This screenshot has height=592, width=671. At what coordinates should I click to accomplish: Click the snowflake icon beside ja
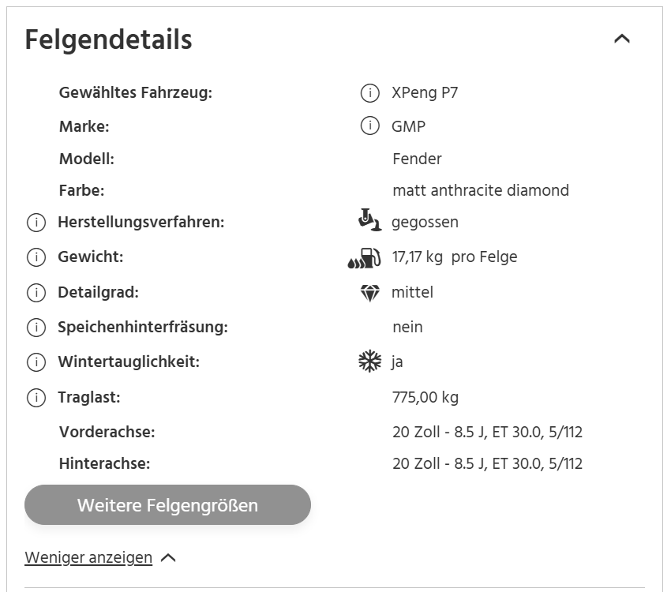pos(369,362)
